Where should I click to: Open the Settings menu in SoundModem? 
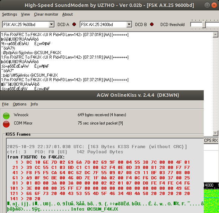(x=9, y=14)
